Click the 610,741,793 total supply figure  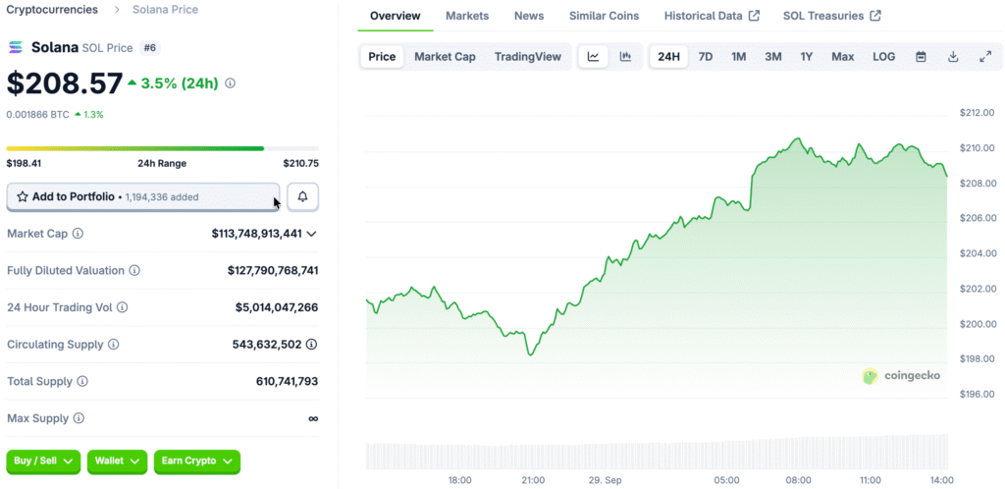point(287,381)
